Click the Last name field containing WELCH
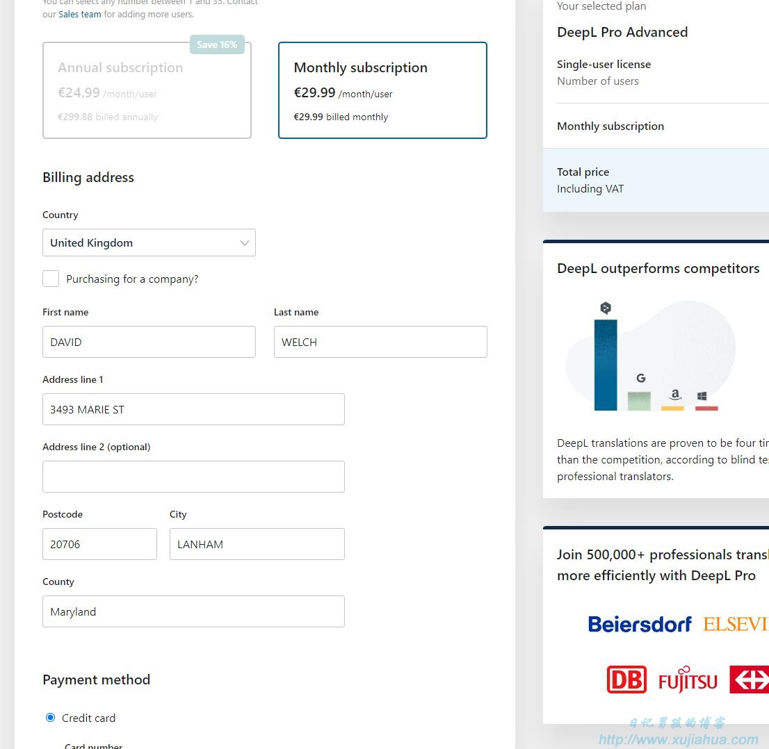This screenshot has height=749, width=769. [x=380, y=342]
